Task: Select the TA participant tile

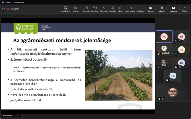Action: point(173,76)
